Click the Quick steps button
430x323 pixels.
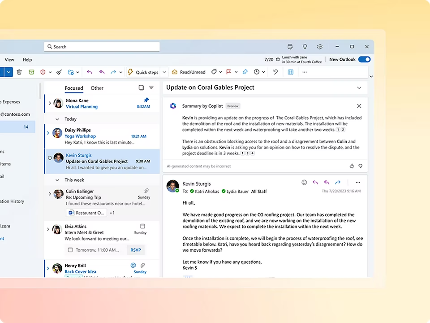tap(143, 72)
